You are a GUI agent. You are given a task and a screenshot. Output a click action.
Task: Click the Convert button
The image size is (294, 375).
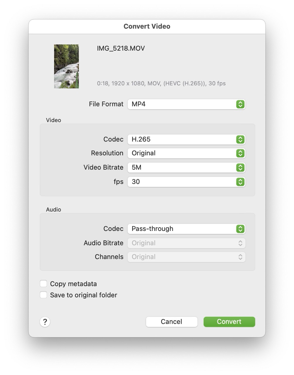[229, 321]
